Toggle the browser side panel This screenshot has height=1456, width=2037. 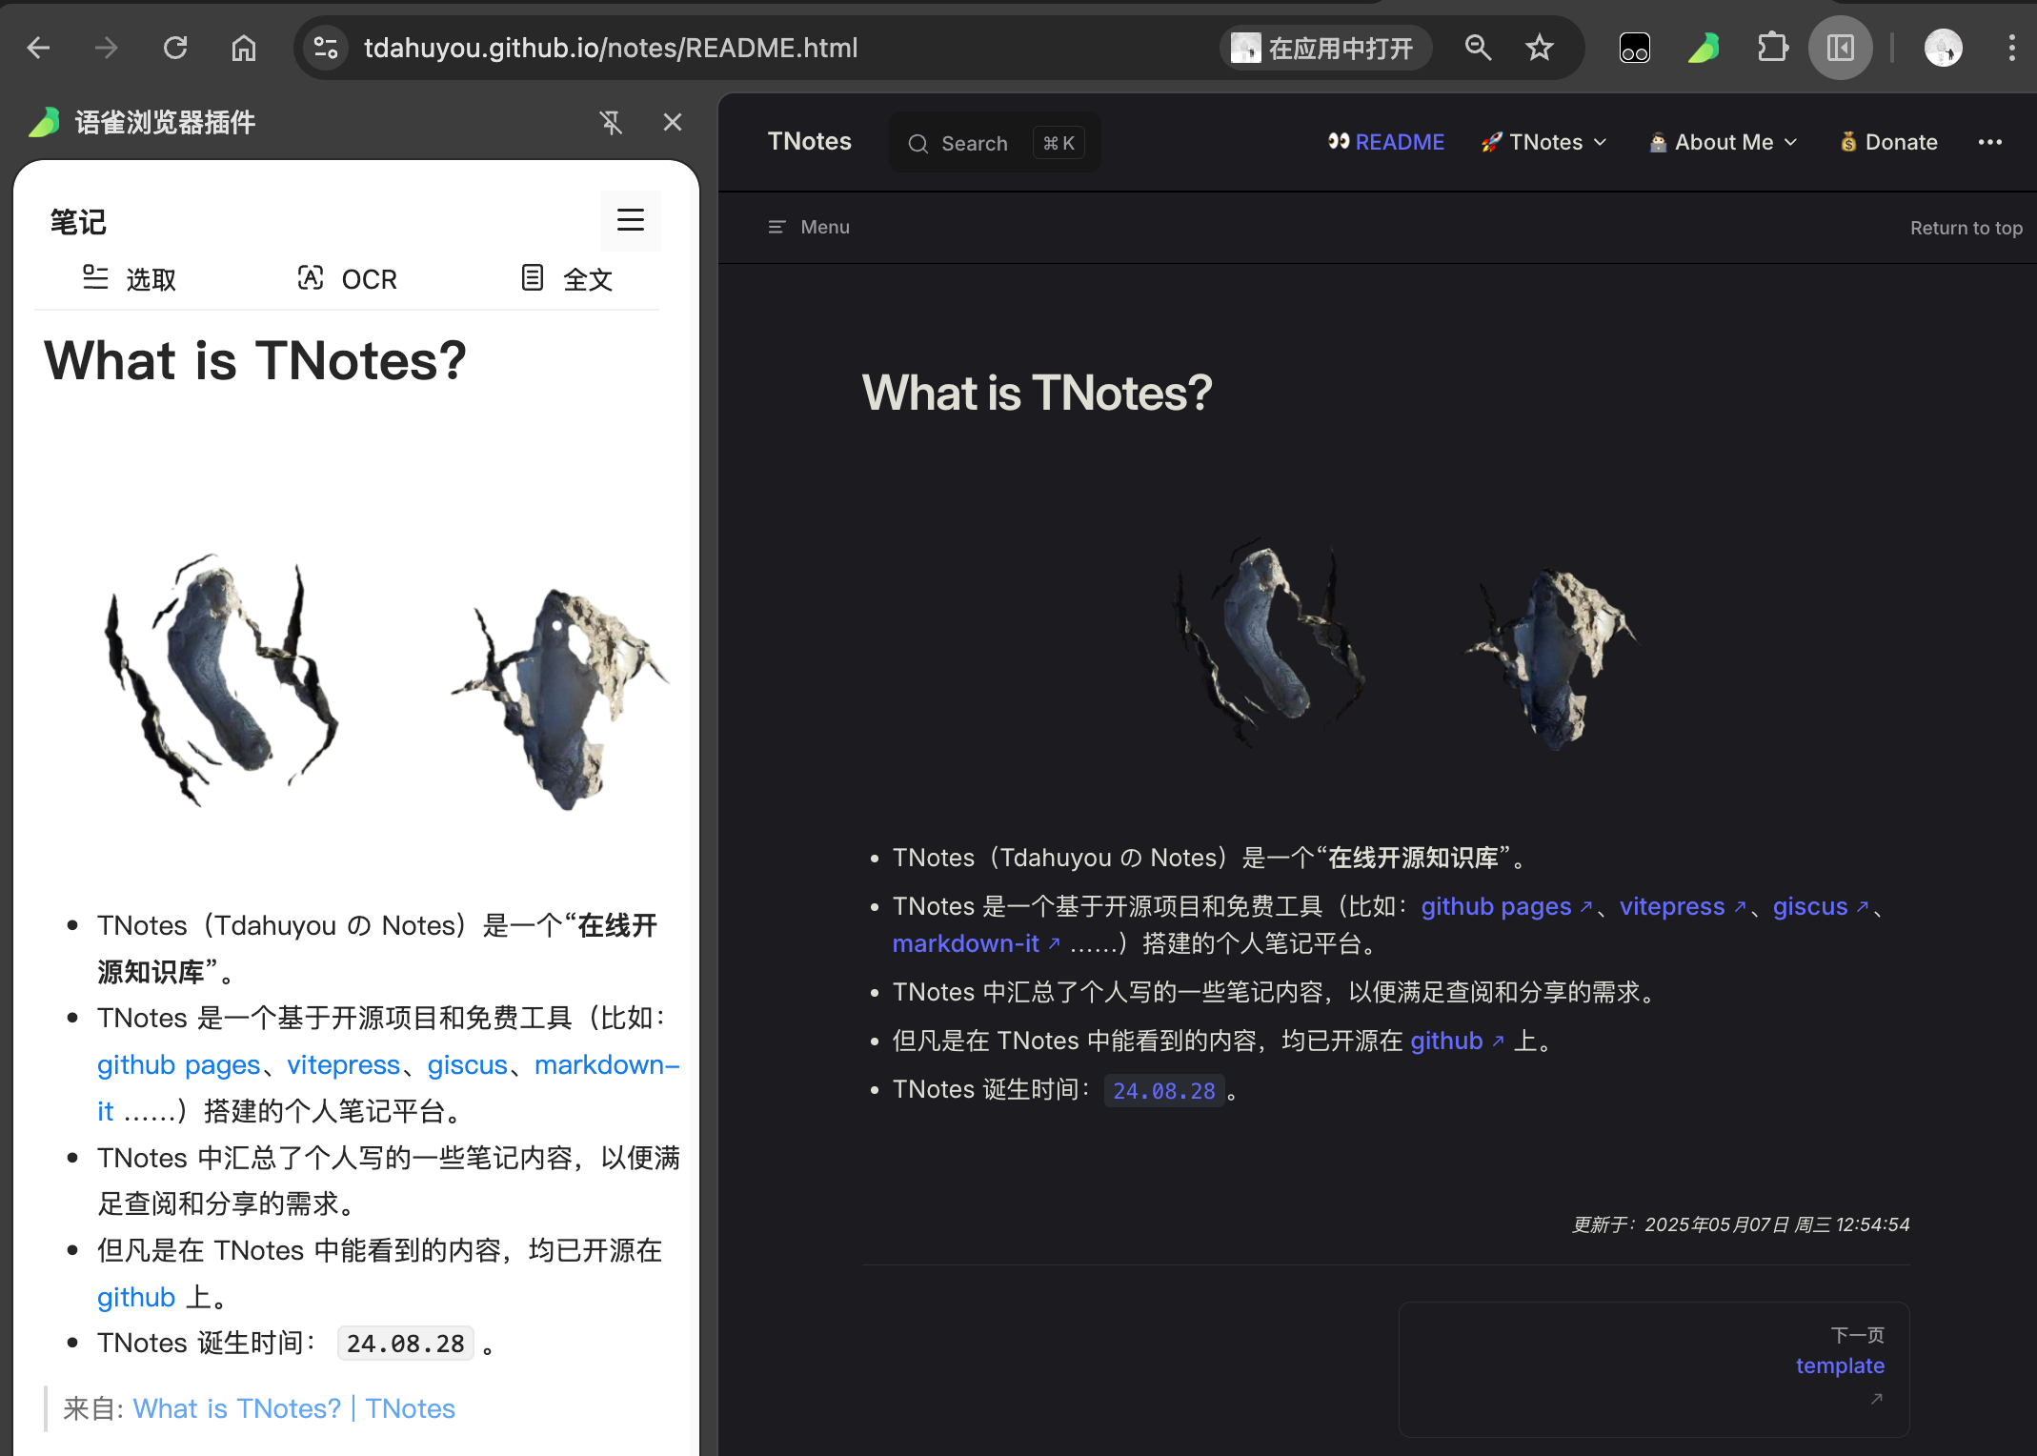click(1841, 48)
